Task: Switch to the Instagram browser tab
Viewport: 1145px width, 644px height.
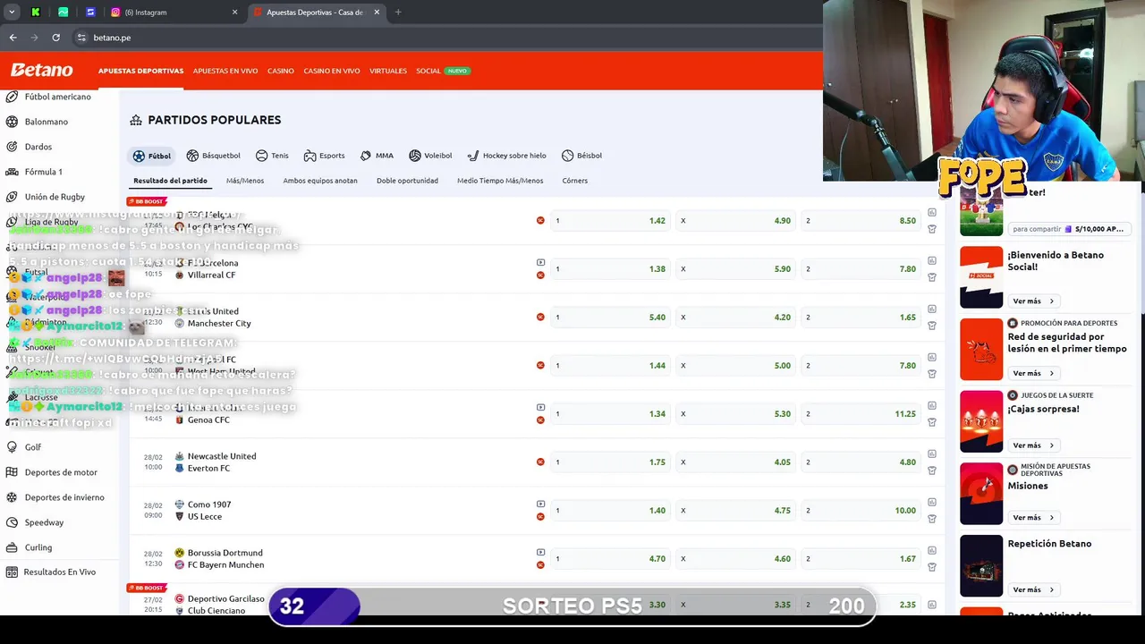Action: (174, 13)
